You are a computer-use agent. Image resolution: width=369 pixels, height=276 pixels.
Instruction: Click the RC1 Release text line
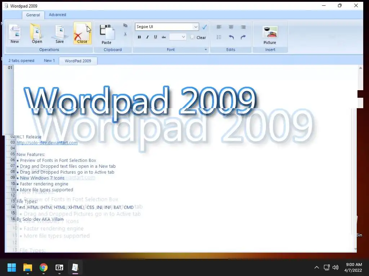[29, 137]
